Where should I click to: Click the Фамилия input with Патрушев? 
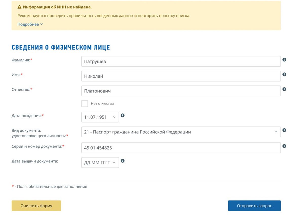pos(181,62)
